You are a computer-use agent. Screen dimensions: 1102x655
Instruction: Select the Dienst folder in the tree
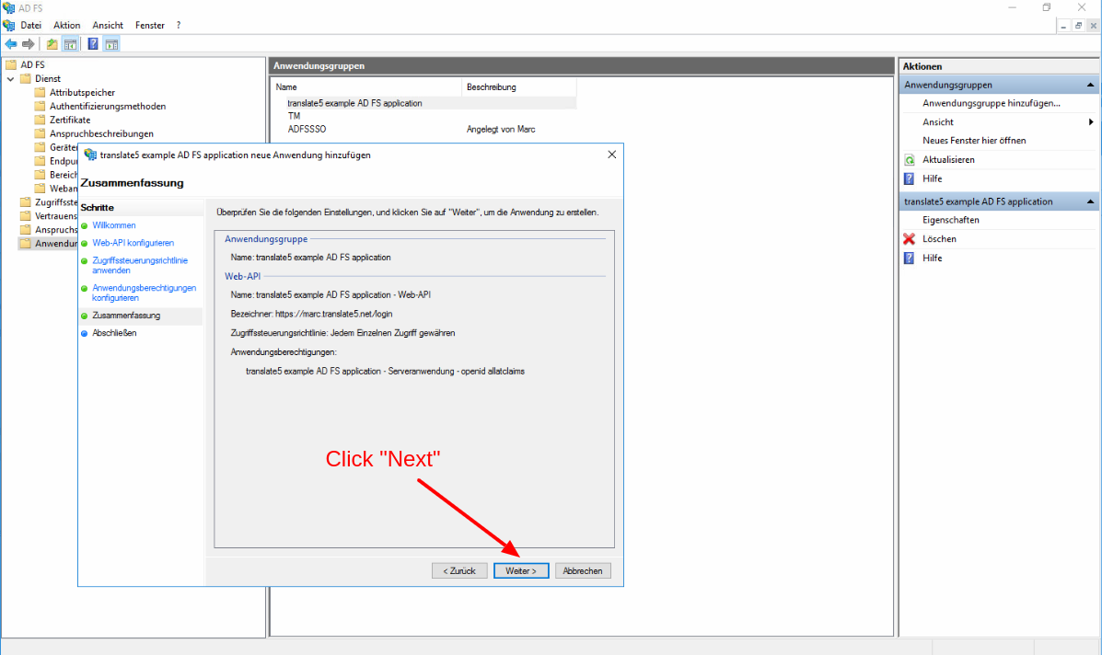(48, 78)
